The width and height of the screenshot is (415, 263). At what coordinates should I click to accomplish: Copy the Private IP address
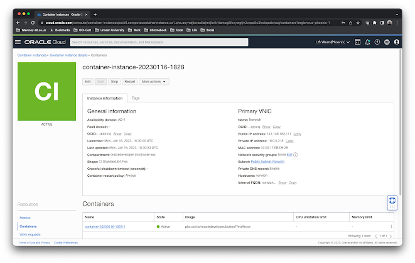tap(289, 141)
